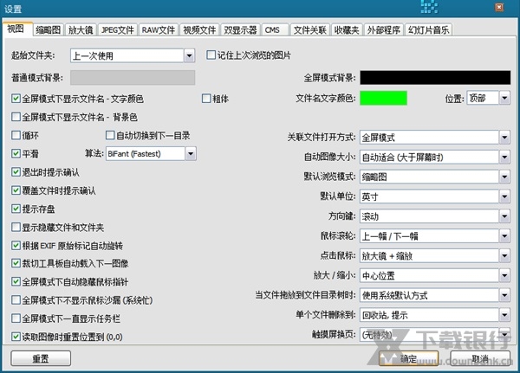Open the 幻灯片音乐 tab

pos(428,30)
